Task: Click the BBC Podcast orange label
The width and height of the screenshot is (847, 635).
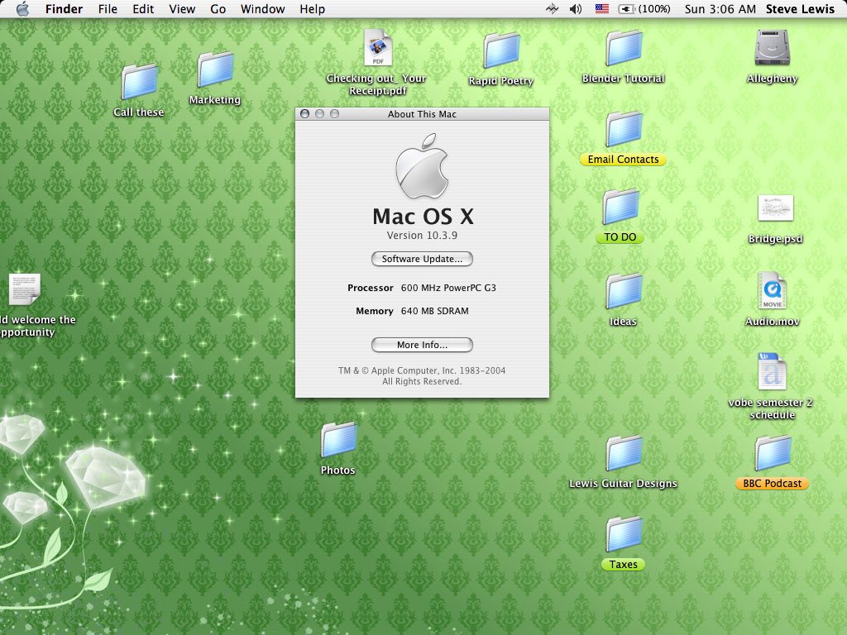Action: (772, 483)
